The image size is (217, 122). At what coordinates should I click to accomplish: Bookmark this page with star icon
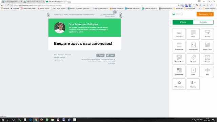179,5
